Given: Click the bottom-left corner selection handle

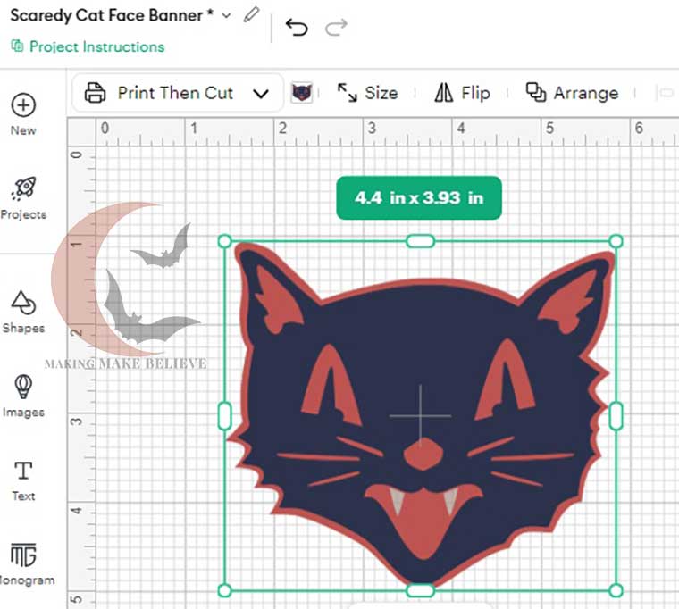Looking at the screenshot, I should [224, 590].
